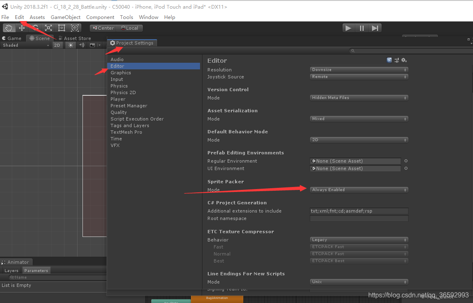Screen dimensions: 473x303
Task: Switch to Animator Parameters tab
Action: pyautogui.click(x=36, y=271)
